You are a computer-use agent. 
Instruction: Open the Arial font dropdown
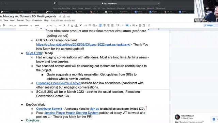click(41, 25)
